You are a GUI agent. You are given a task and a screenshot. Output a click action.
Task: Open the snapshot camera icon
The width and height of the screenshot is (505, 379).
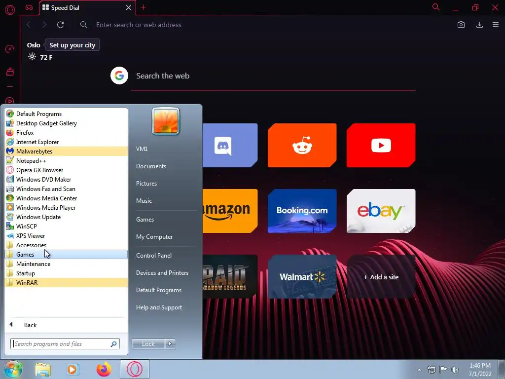click(x=461, y=25)
